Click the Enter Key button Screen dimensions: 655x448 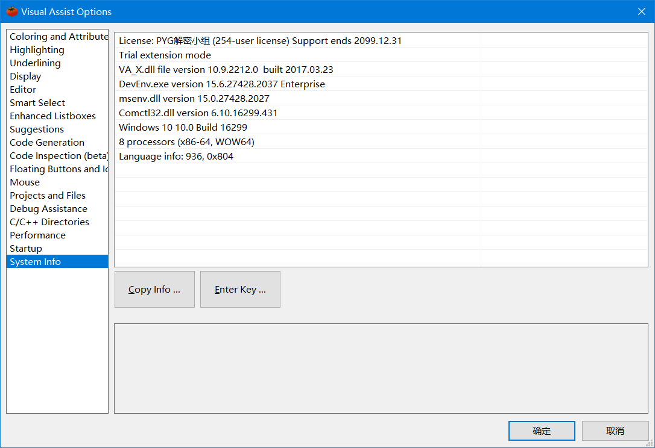tap(240, 290)
